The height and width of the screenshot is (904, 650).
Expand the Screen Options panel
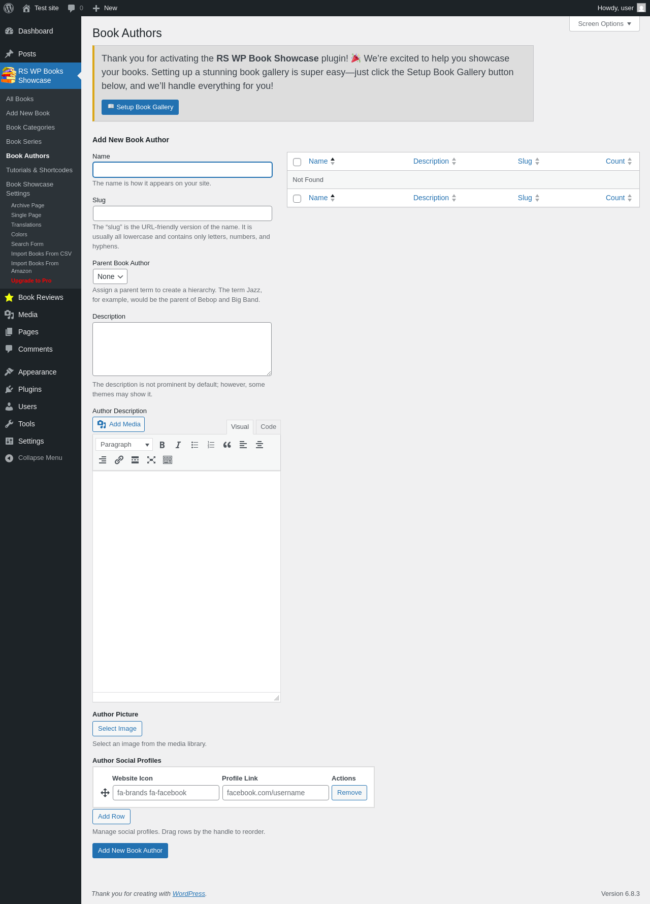click(x=604, y=24)
